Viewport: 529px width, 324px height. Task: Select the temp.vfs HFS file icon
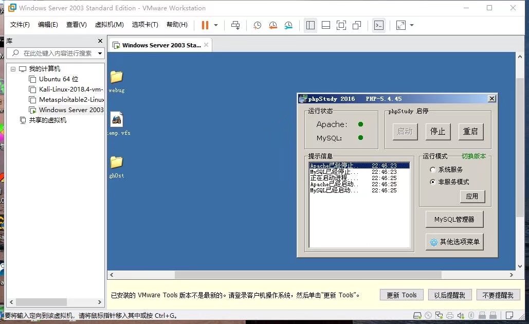[119, 123]
